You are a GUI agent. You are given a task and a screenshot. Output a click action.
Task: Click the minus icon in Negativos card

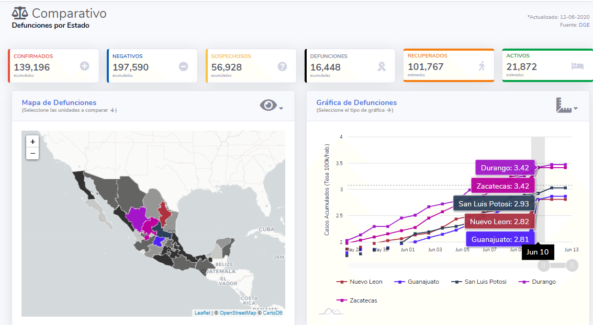click(x=183, y=66)
